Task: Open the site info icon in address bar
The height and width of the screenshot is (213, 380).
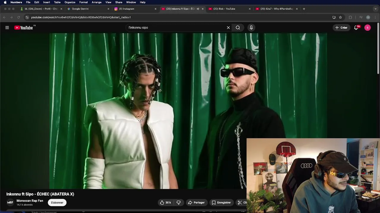Action: 27,17
